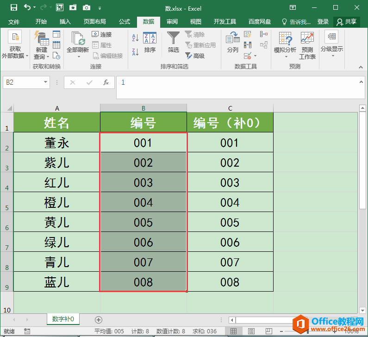Click the Select All corner button

(10, 108)
